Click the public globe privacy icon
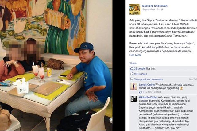The width and height of the screenshot is (197, 131). tap(162, 10)
